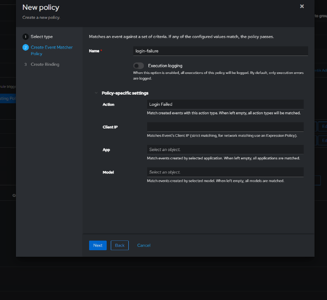
Task: Open the App object selector
Action: pyautogui.click(x=225, y=149)
